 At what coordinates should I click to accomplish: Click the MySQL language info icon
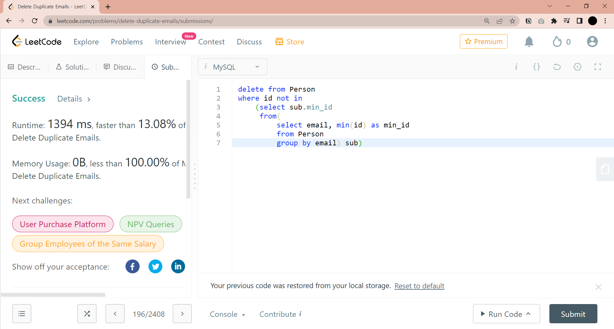[x=206, y=66]
